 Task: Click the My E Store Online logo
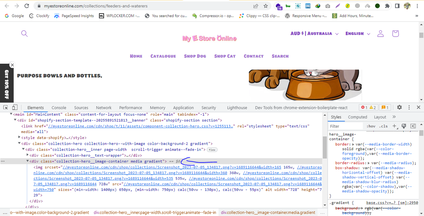tap(209, 38)
